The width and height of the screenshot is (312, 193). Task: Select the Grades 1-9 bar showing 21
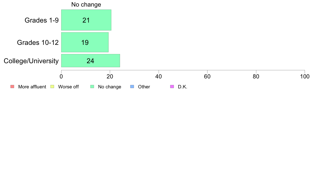point(86,20)
